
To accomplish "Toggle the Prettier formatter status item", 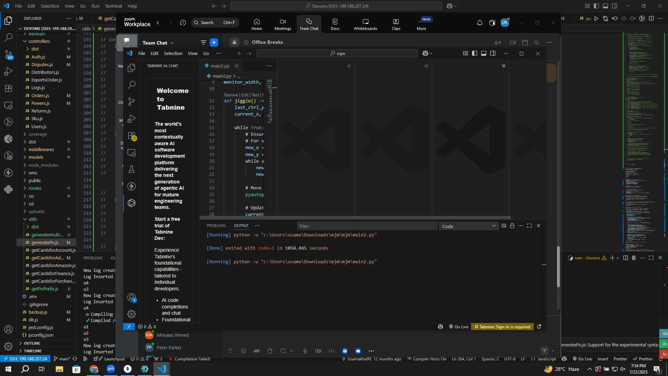I will pyautogui.click(x=643, y=359).
